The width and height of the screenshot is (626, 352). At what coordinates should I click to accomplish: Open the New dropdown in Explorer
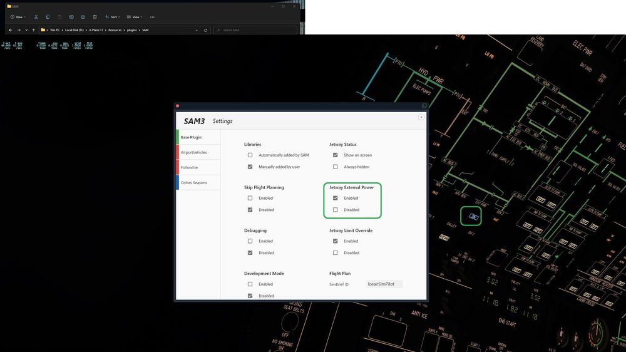17,17
